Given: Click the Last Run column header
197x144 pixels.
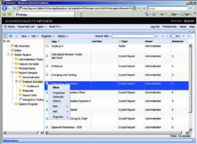Looking at the screenshot, I should point(97,41).
